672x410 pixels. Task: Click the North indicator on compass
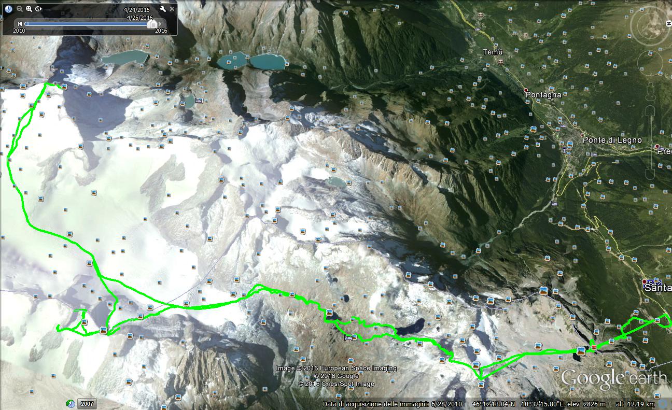(669, 23)
